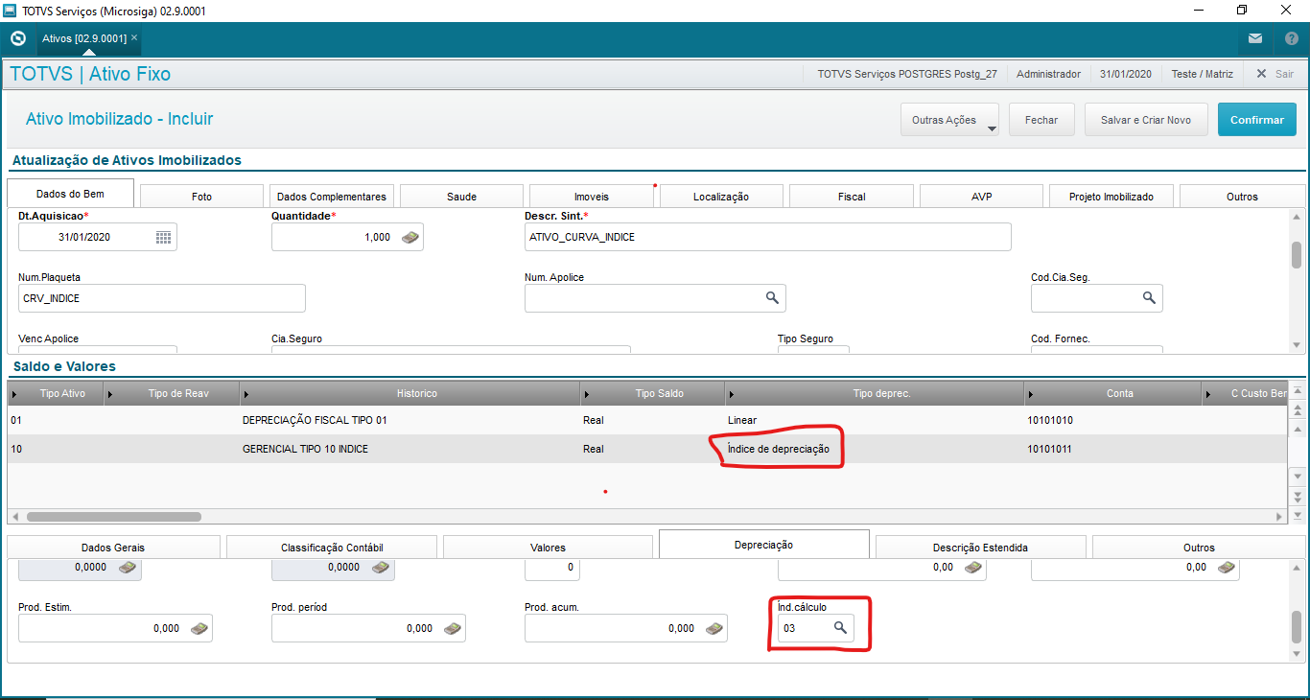Open the Imoveis tab
Viewport: 1310px width, 700px height.
591,197
